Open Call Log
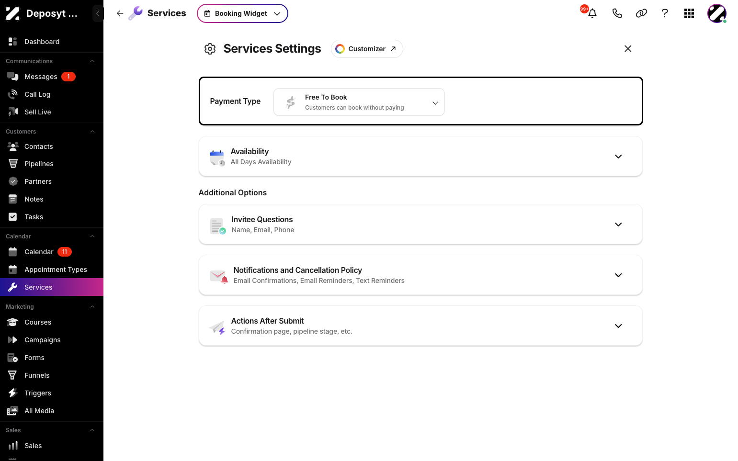Viewport: 738px width, 461px height. 52,94
